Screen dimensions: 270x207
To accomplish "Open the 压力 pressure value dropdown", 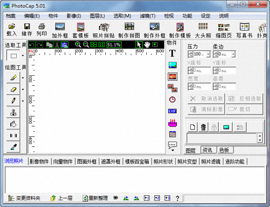I will 208,54.
